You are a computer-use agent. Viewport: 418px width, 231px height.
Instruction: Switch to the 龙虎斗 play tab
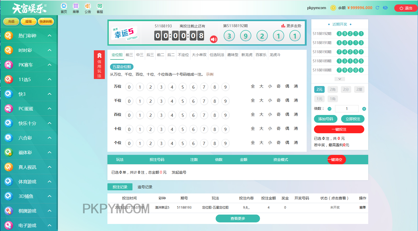click(275, 55)
